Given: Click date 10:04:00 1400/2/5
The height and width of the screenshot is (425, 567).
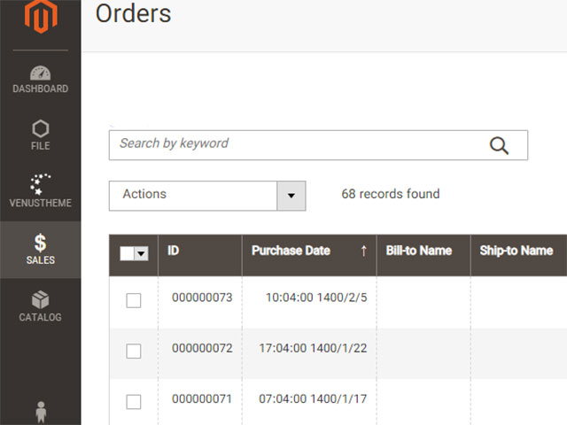Looking at the screenshot, I should click(316, 297).
